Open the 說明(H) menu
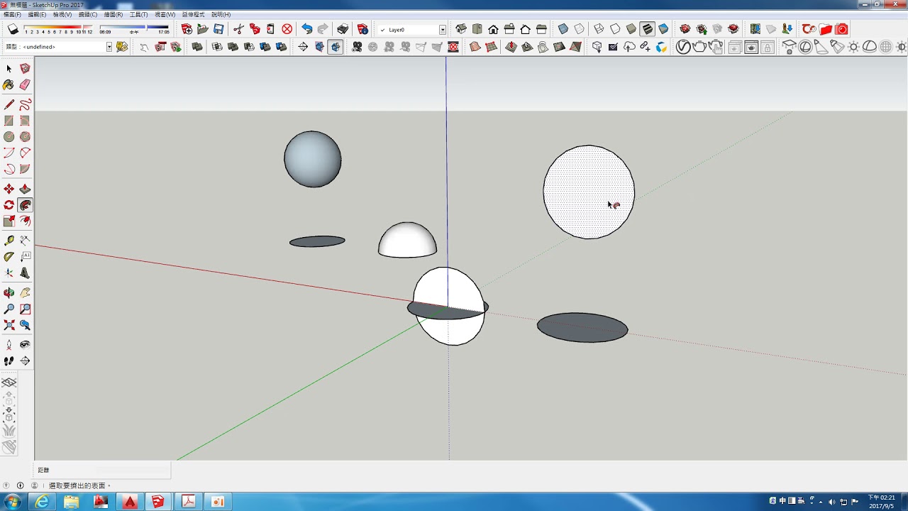 point(221,14)
